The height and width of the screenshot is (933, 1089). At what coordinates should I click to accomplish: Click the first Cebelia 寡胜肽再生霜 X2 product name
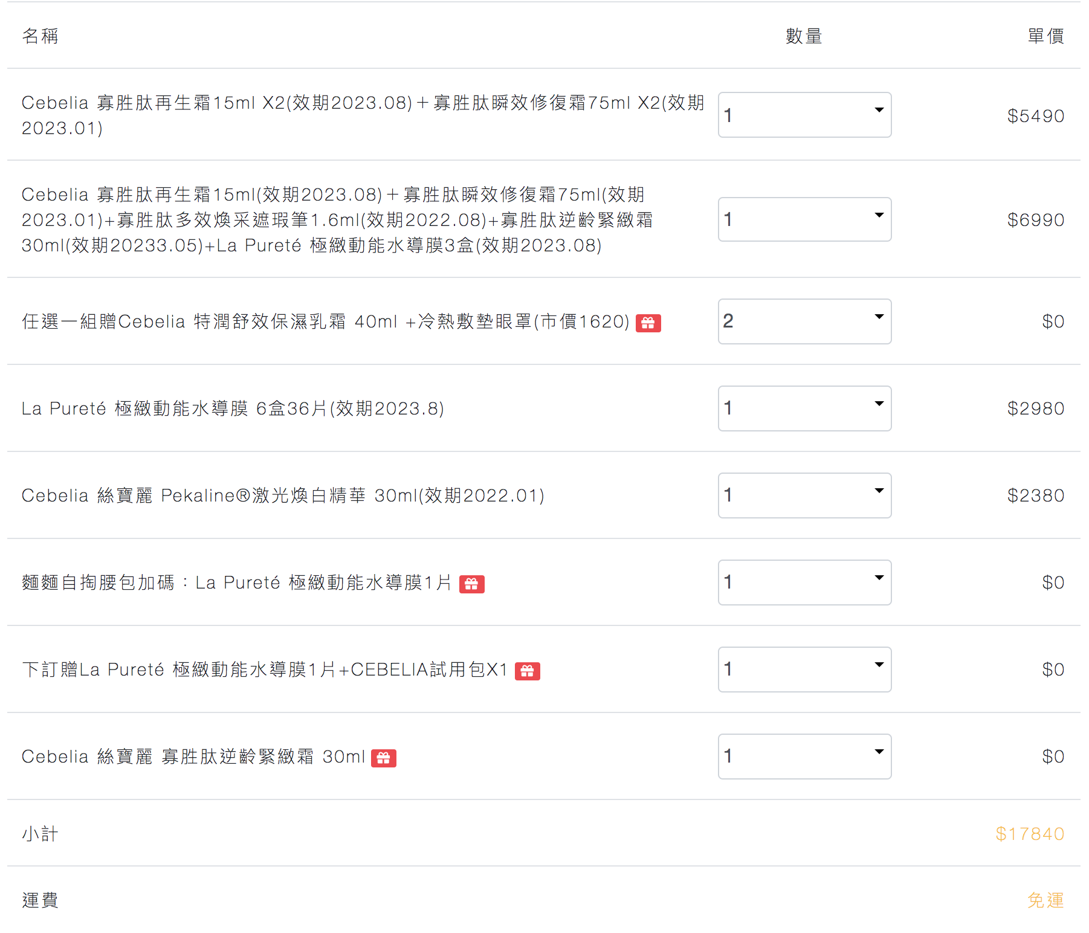363,115
